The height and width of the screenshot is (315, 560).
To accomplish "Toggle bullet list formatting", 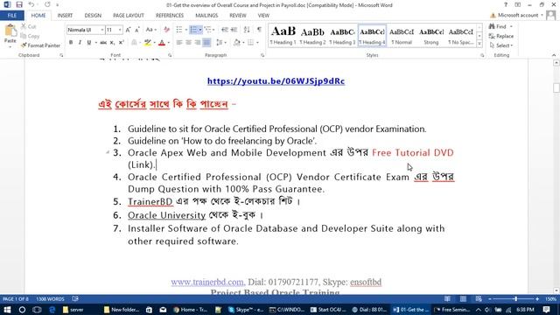I will [179, 30].
